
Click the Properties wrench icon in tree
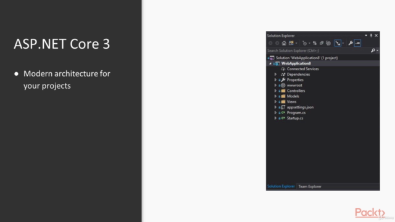click(283, 80)
